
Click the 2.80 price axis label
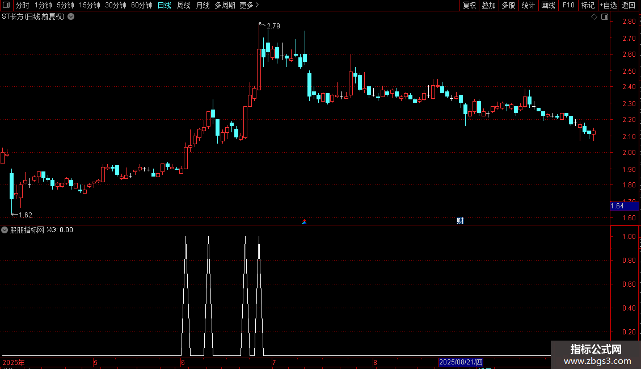coord(629,21)
